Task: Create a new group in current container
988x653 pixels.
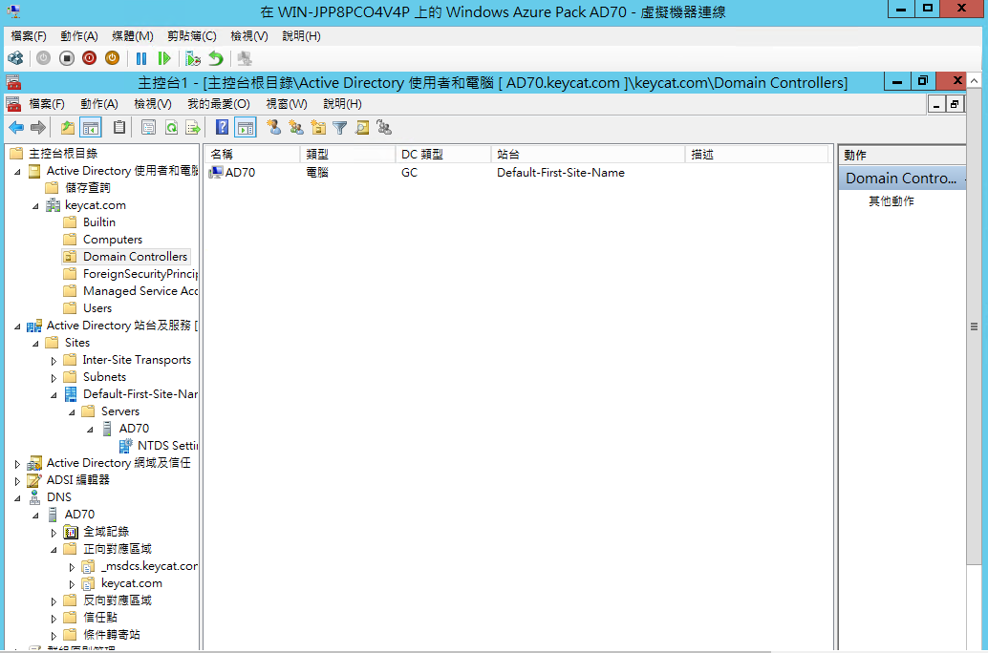Action: pos(295,128)
